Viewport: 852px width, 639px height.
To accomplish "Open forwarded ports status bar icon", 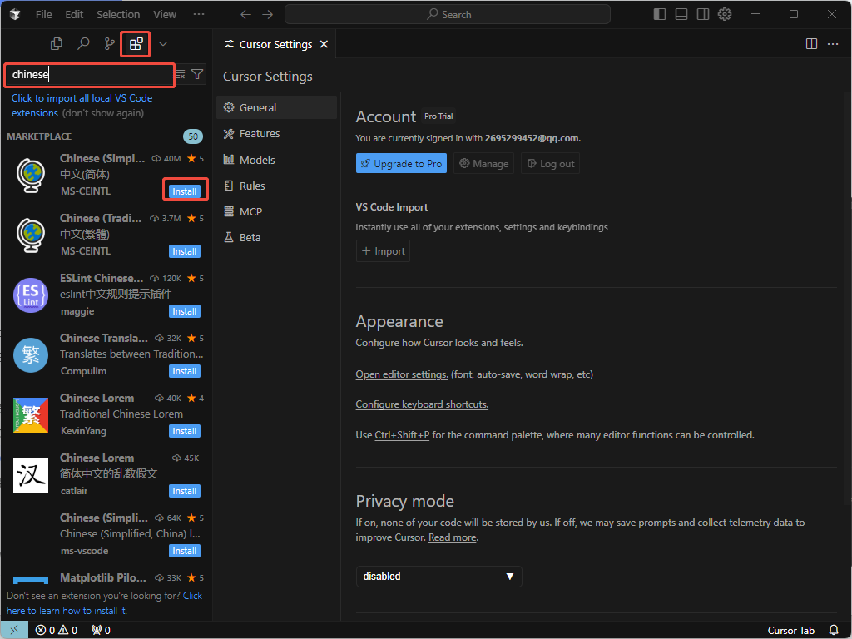I will [x=101, y=631].
